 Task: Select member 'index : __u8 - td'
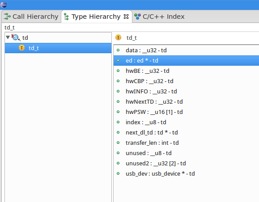186,122
